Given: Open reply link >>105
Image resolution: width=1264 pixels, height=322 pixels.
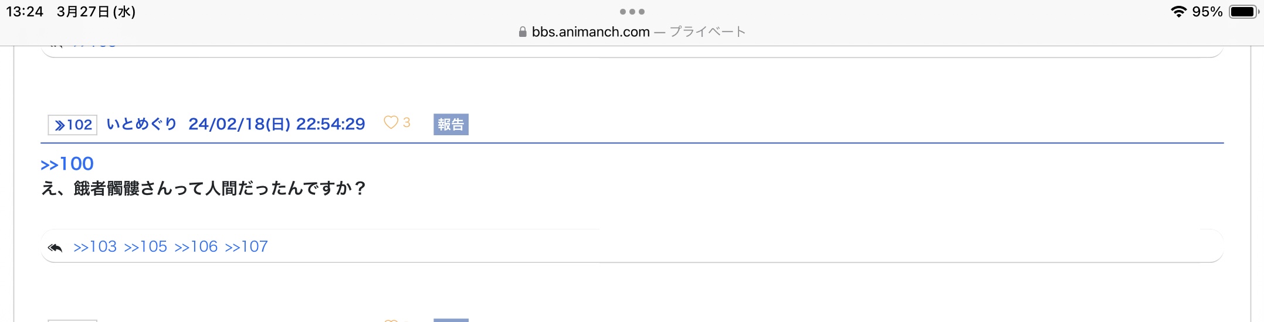Looking at the screenshot, I should tap(145, 246).
